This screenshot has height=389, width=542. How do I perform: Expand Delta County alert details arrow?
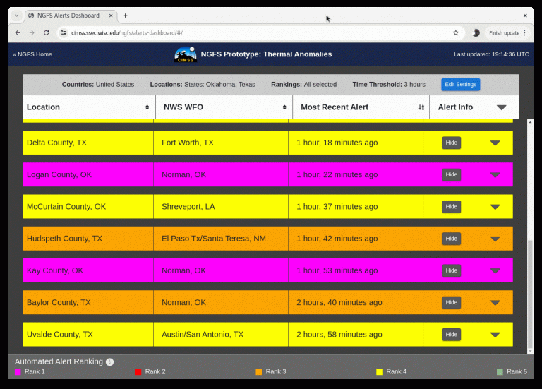tap(495, 143)
